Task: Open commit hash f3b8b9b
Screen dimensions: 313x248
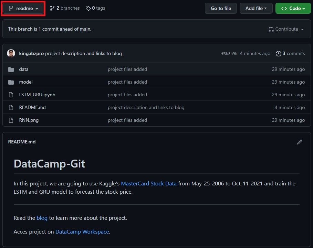Action: coord(229,54)
